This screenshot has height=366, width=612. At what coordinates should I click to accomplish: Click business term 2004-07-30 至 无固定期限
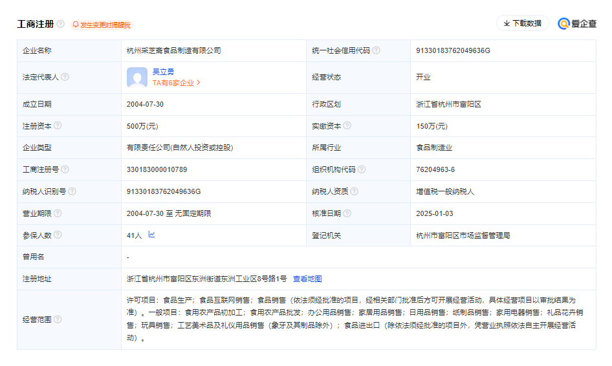coord(169,213)
